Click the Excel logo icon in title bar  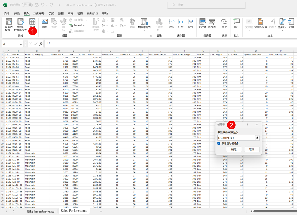5,5
